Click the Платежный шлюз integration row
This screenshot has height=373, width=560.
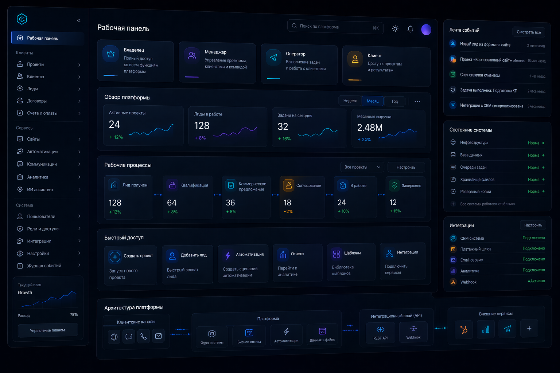coord(497,249)
